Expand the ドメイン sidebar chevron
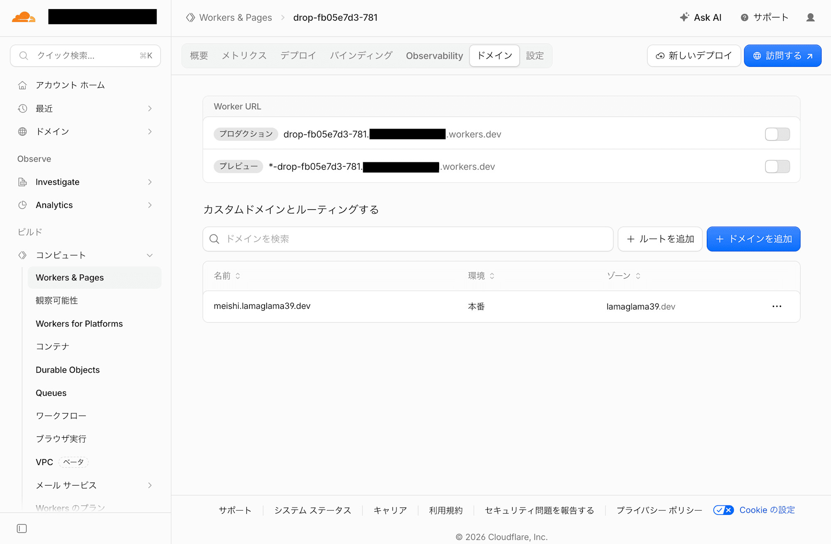 (150, 132)
